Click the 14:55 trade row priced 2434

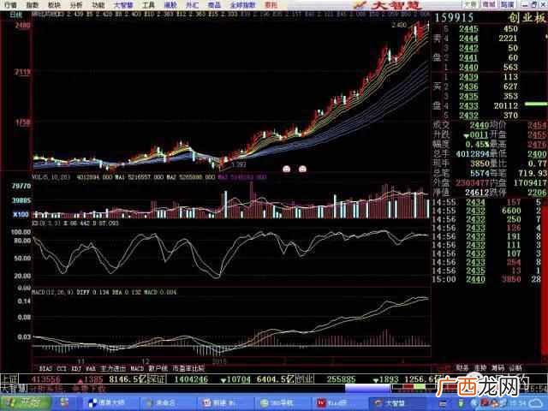486,202
